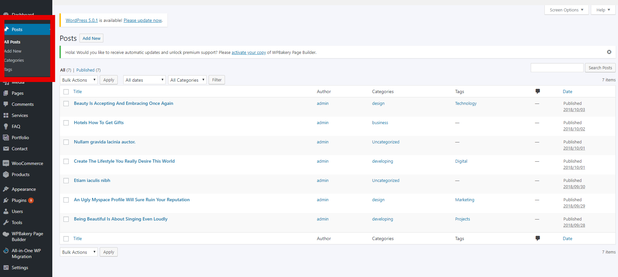Viewport: 618px width, 277px height.
Task: Click the Pages icon in sidebar
Action: coord(6,93)
